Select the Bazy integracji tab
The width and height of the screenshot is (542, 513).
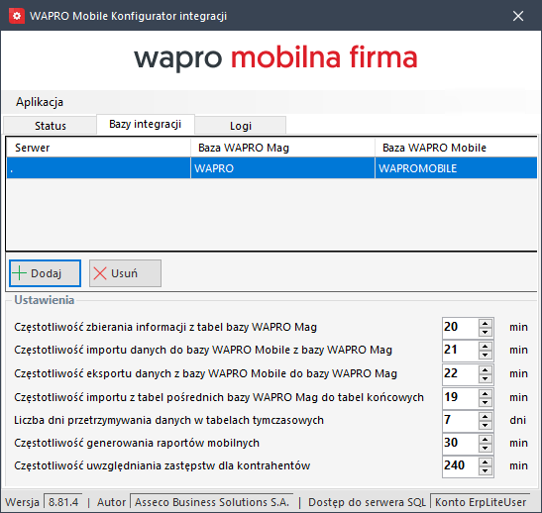[x=146, y=125]
